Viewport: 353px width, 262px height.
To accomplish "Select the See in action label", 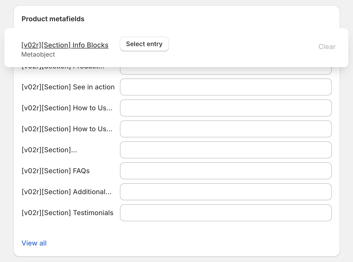I will (68, 87).
